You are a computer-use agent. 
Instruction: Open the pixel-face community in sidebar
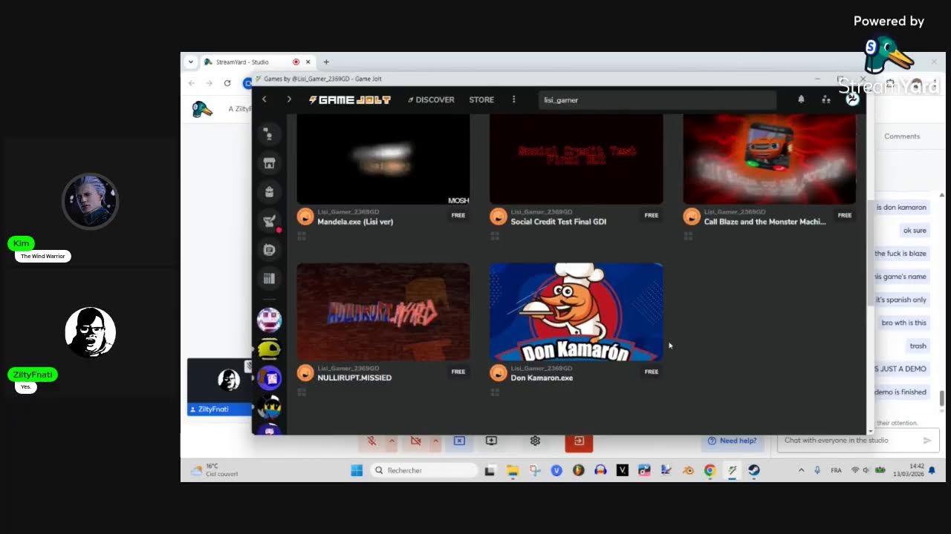click(269, 320)
